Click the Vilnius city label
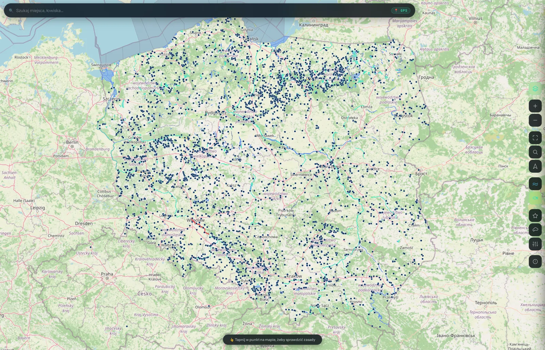The height and width of the screenshot is (350, 545). click(x=475, y=18)
